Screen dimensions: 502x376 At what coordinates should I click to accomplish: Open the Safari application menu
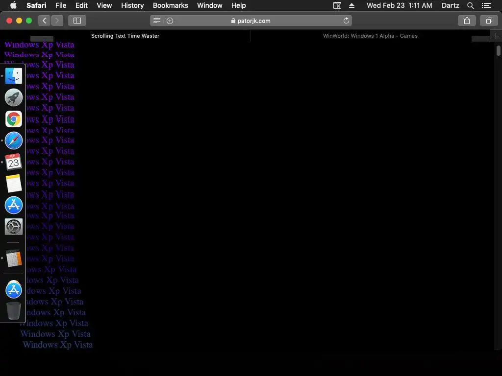pyautogui.click(x=36, y=5)
